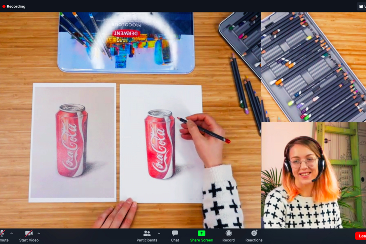The width and height of the screenshot is (366, 244).
Task: Click the finished Coca-Cola print on the left
Action: pos(72,141)
